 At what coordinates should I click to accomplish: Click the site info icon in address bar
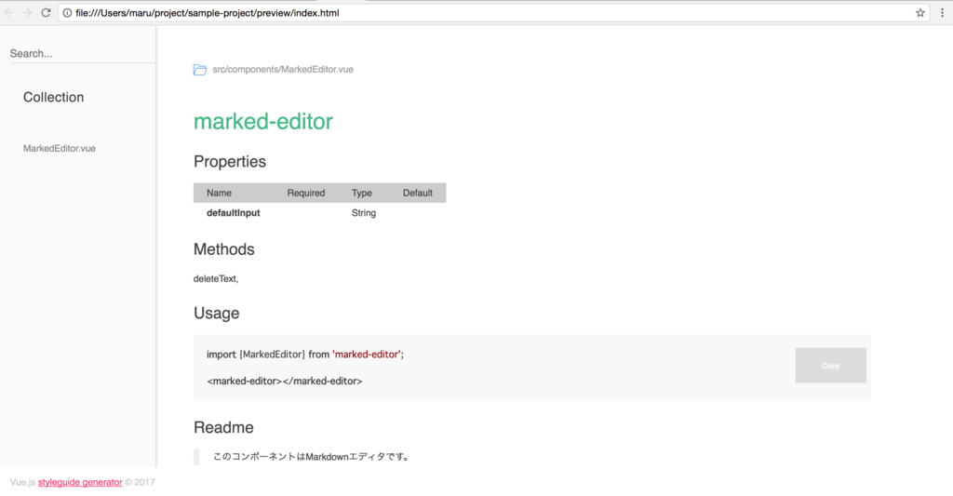[x=67, y=13]
